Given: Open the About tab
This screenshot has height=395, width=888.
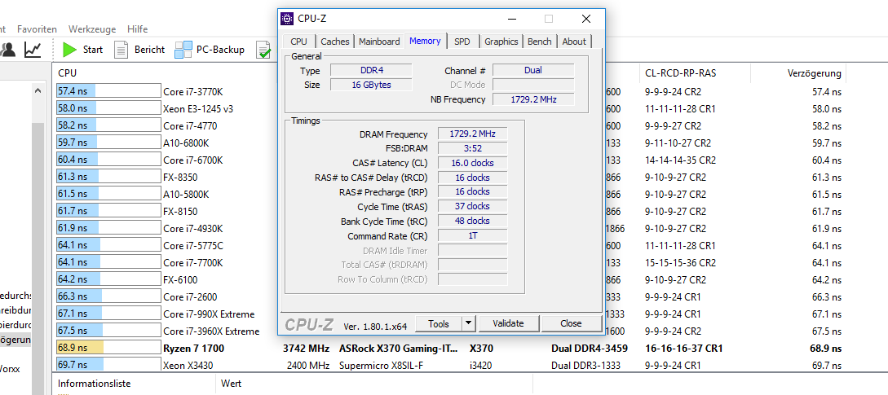Looking at the screenshot, I should click(x=574, y=42).
